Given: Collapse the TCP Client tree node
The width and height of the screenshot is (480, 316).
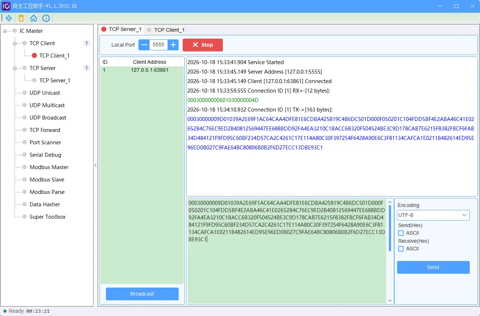Looking at the screenshot, I should (15, 43).
